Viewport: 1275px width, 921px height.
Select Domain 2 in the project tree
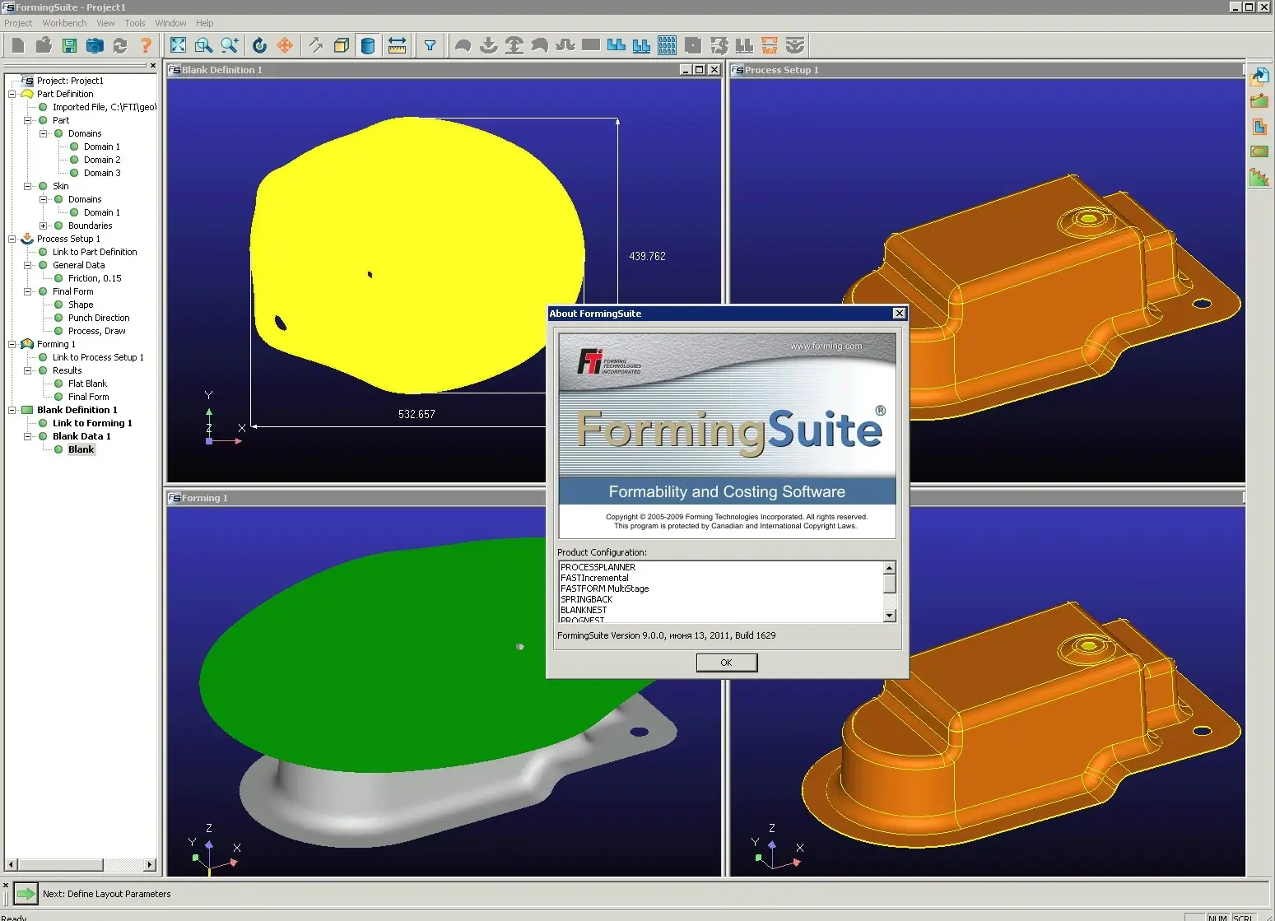pyautogui.click(x=102, y=160)
